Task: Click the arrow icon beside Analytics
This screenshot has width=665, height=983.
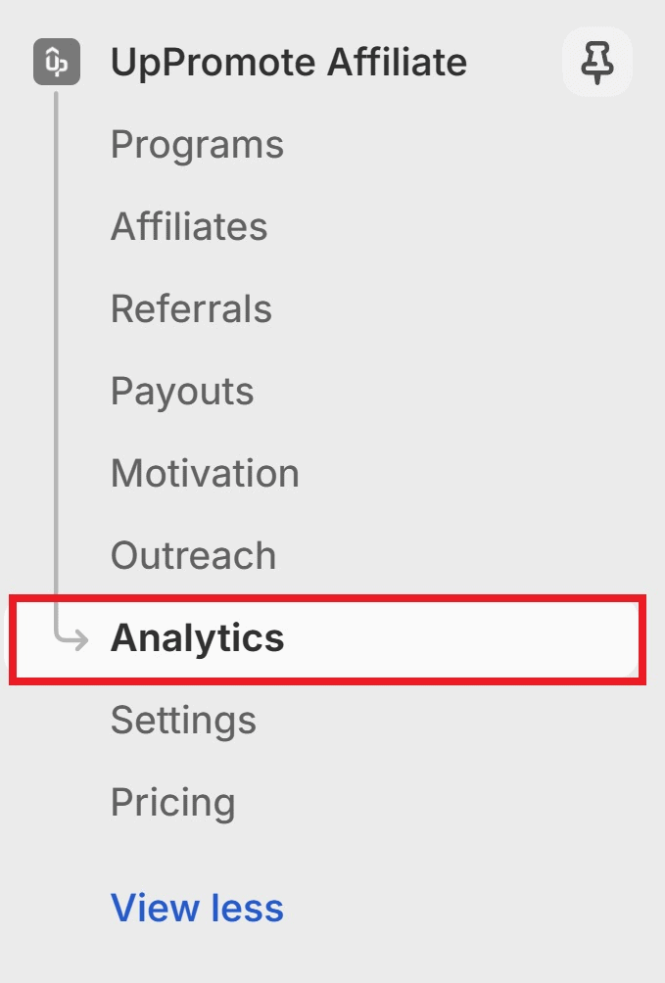Action: pyautogui.click(x=72, y=638)
